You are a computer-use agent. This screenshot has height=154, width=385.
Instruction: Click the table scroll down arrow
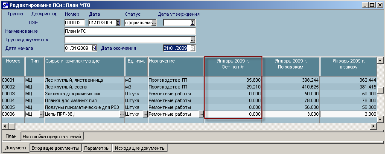(380, 120)
